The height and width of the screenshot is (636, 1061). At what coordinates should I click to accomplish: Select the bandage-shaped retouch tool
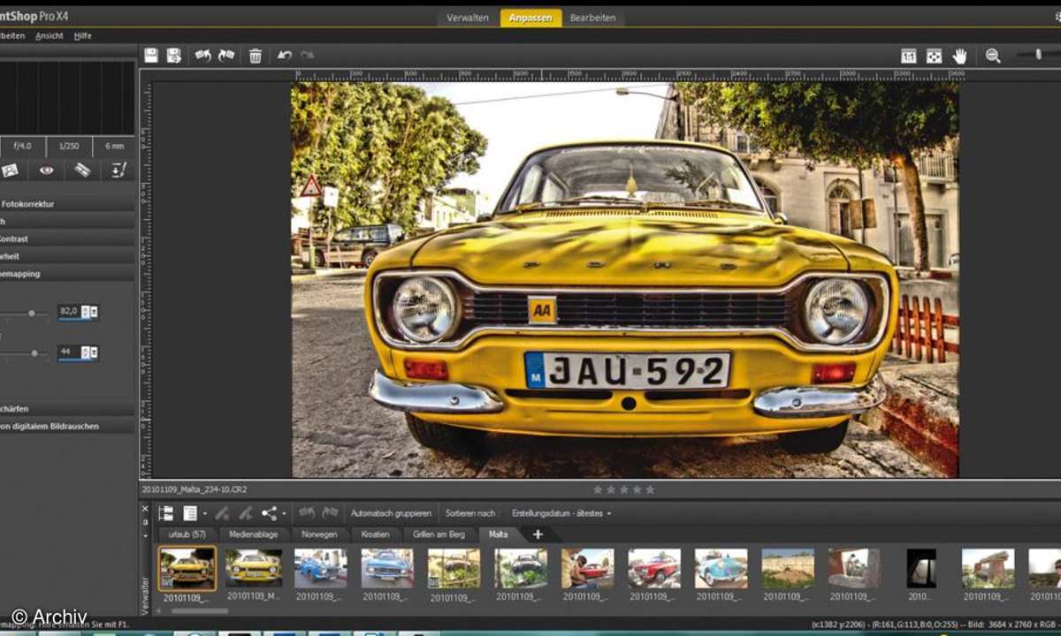(82, 170)
